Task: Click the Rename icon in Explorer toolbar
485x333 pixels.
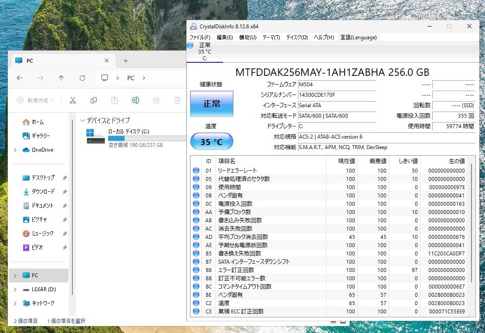Action: (x=136, y=100)
